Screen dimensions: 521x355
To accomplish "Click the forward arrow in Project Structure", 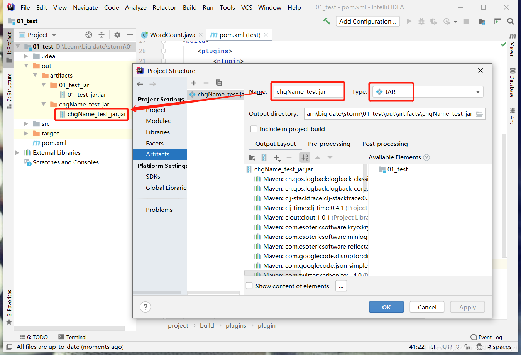I will (x=153, y=84).
